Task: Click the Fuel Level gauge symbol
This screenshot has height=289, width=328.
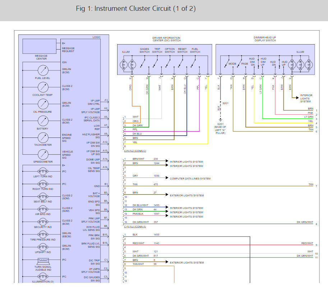Action: click(43, 70)
